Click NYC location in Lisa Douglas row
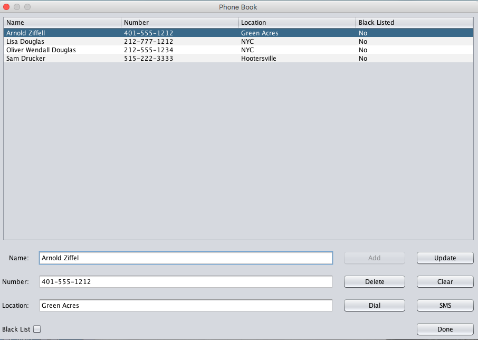The image size is (478, 340). coord(247,42)
